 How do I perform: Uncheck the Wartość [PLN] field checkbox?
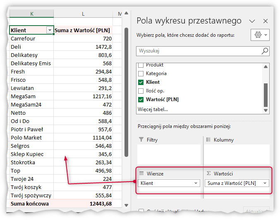click(x=141, y=99)
